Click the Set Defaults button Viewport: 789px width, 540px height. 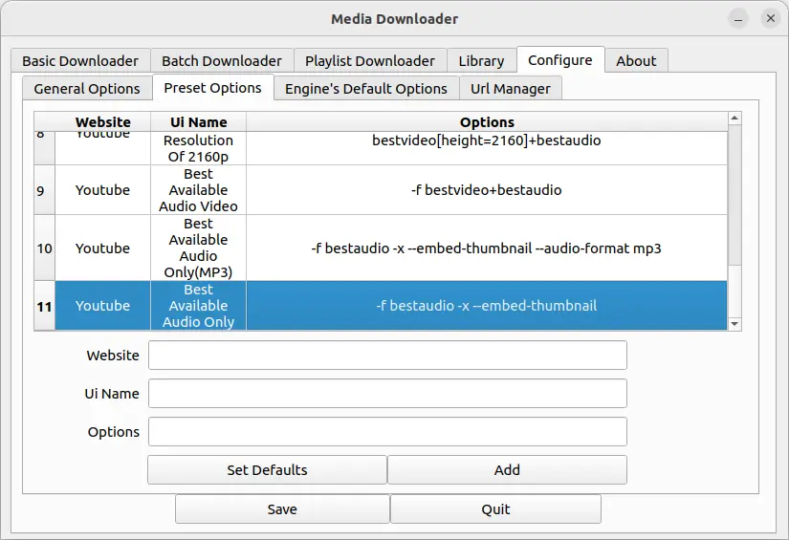(267, 469)
